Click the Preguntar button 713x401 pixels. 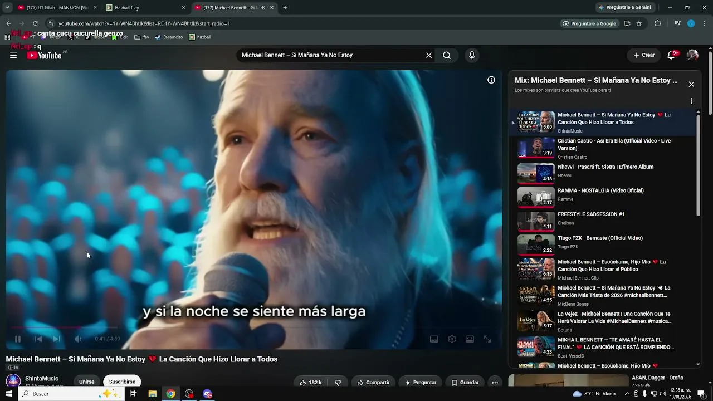pos(421,383)
